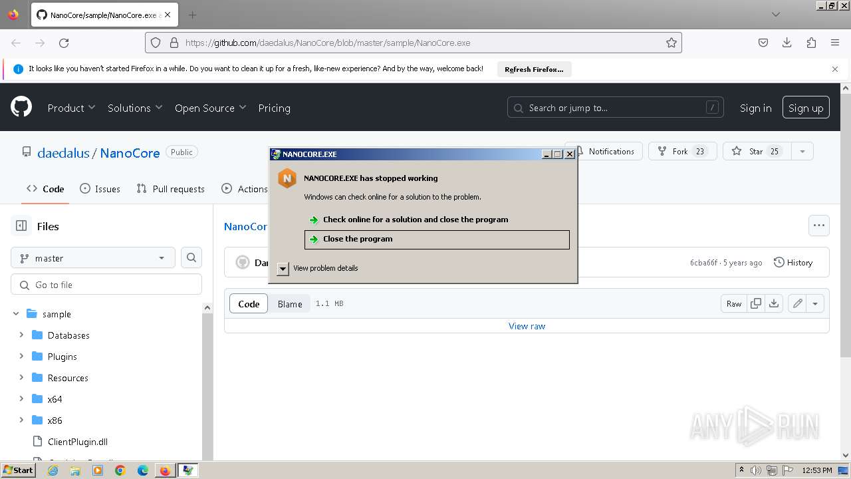
Task: Open the file History link
Action: click(793, 262)
